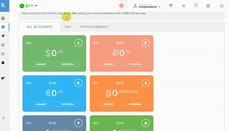The image size is (229, 131).
Task: Click the Deposit button on EUR card
Action: tap(41, 104)
